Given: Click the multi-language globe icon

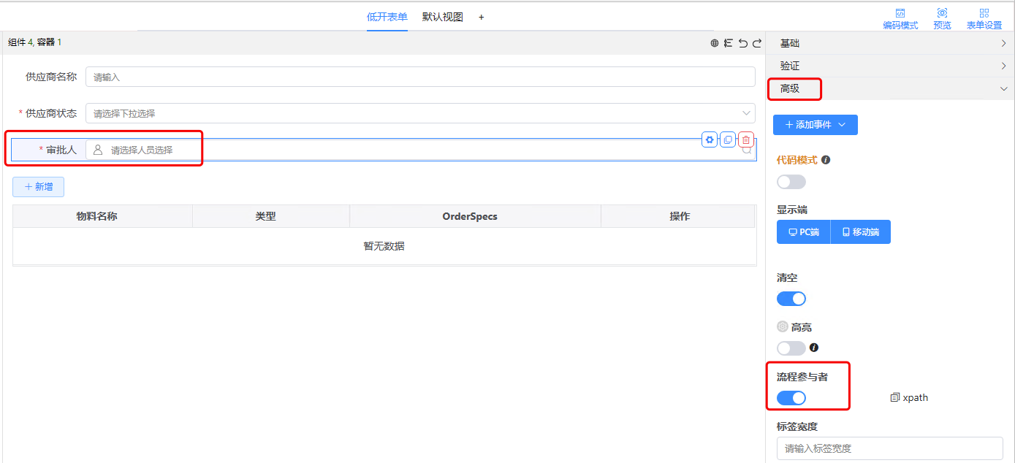Looking at the screenshot, I should [x=715, y=43].
